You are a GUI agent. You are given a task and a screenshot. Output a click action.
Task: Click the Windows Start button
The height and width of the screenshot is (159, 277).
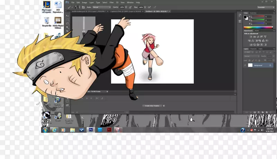tap(45, 130)
